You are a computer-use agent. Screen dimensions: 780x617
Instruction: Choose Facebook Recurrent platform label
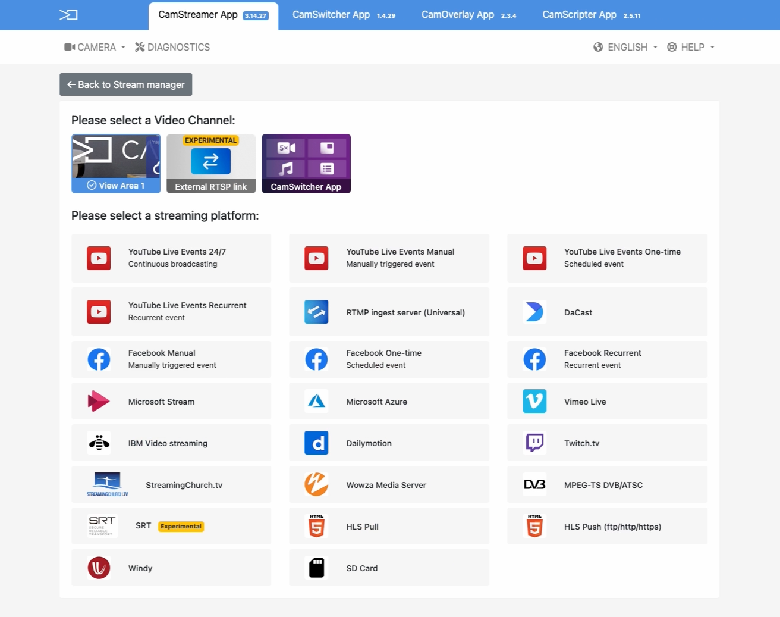tap(603, 353)
